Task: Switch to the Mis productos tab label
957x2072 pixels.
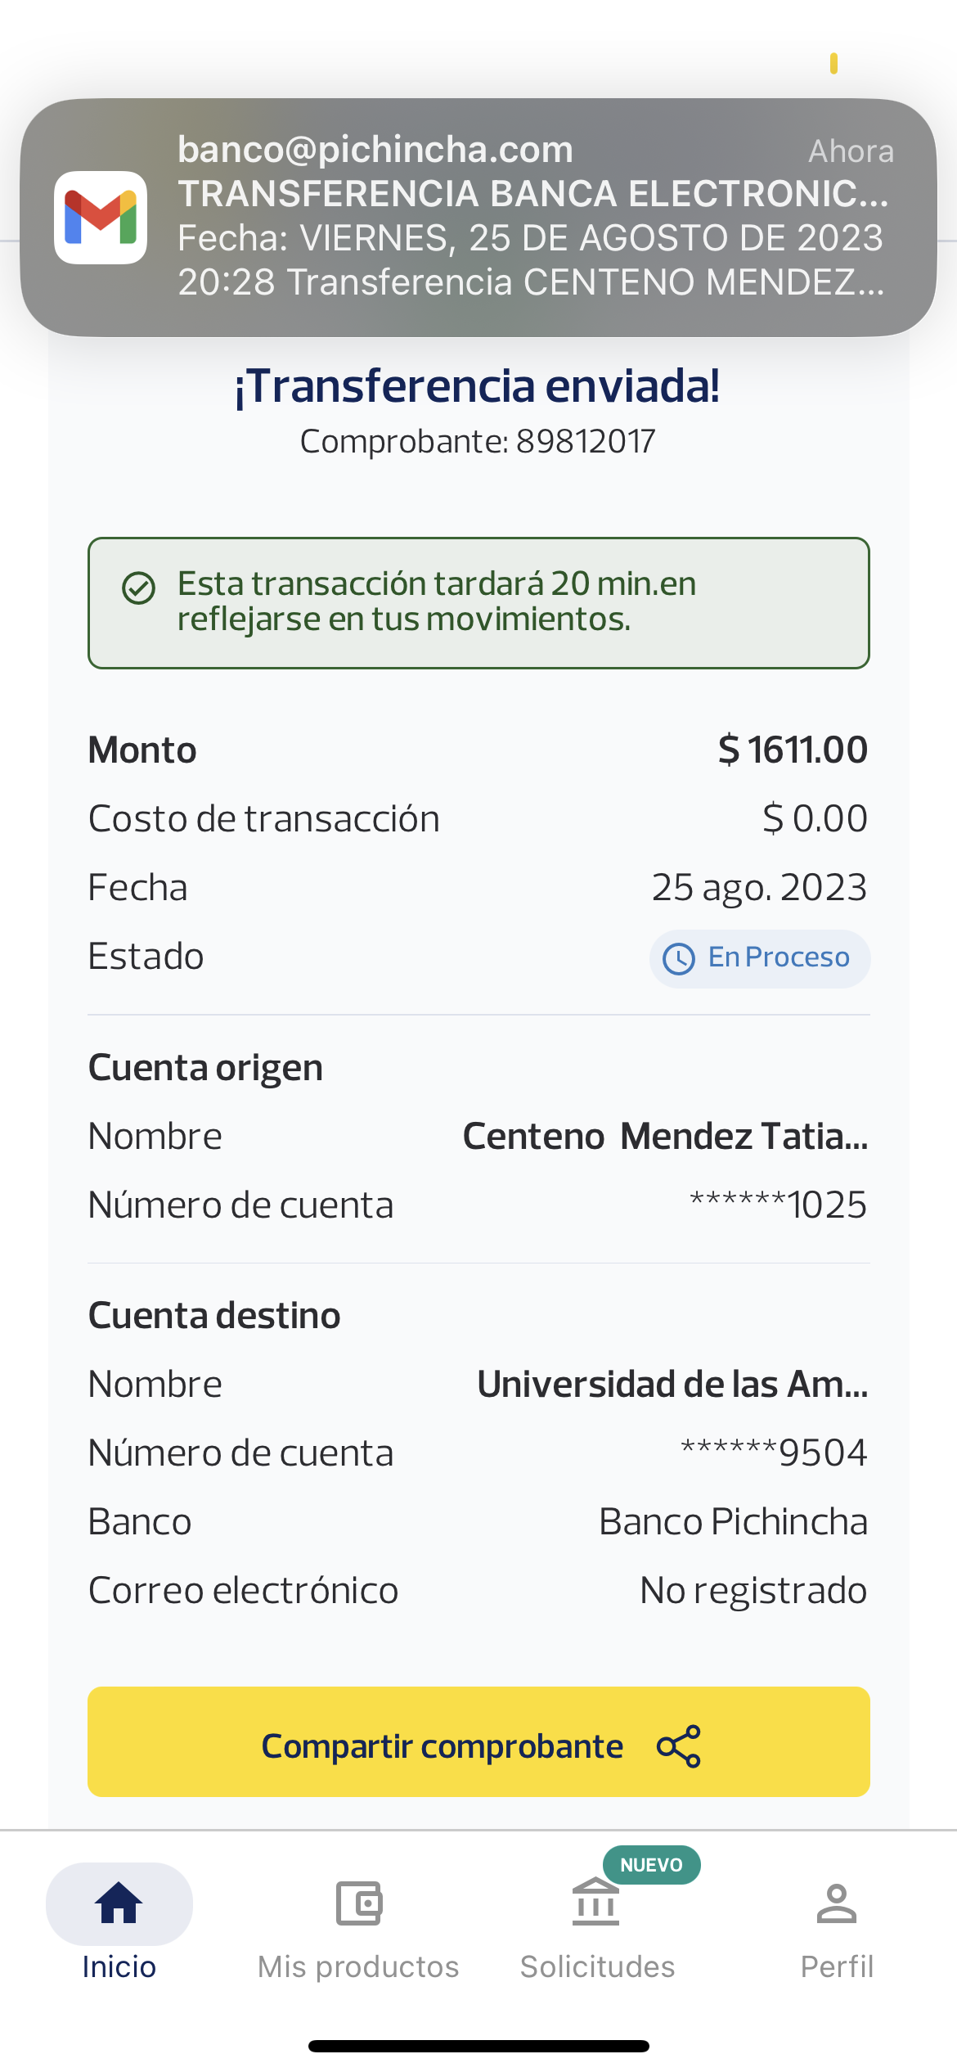Action: (358, 1966)
